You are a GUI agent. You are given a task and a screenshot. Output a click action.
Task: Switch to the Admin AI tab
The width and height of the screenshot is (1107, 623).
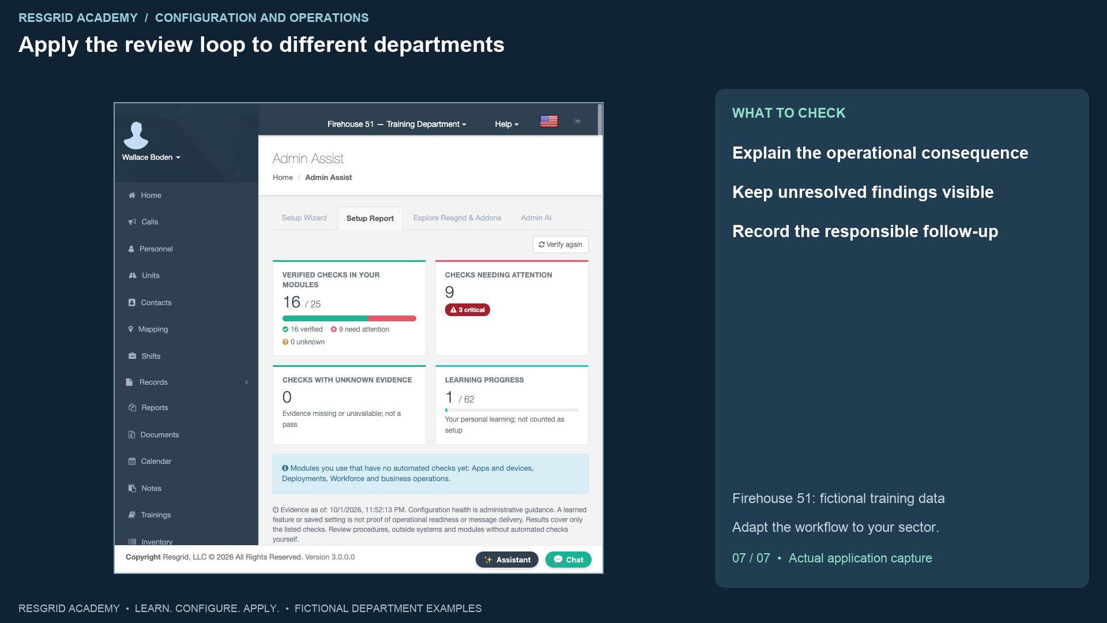click(536, 218)
